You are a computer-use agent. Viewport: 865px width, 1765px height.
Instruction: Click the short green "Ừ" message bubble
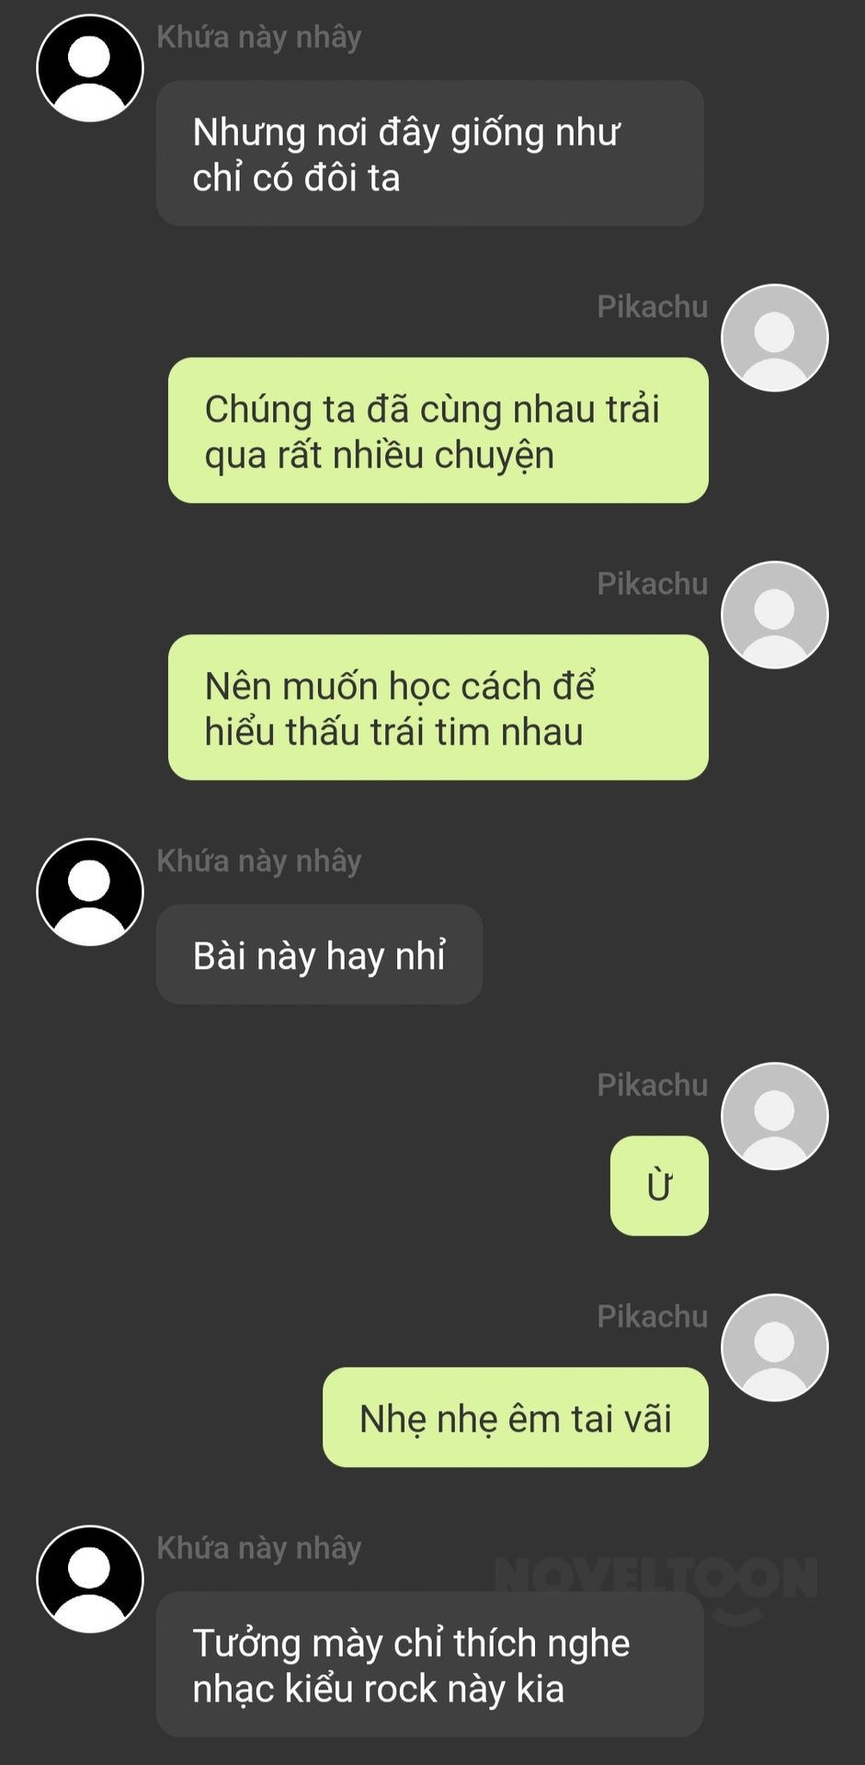coord(659,1186)
